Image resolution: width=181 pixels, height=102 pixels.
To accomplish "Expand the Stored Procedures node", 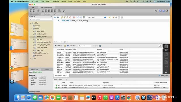I will (32, 53).
